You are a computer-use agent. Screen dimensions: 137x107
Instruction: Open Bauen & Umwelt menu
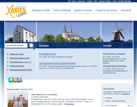click(83, 10)
